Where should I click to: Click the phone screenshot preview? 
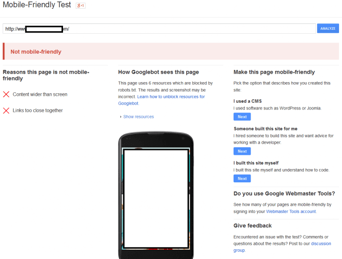[156, 198]
